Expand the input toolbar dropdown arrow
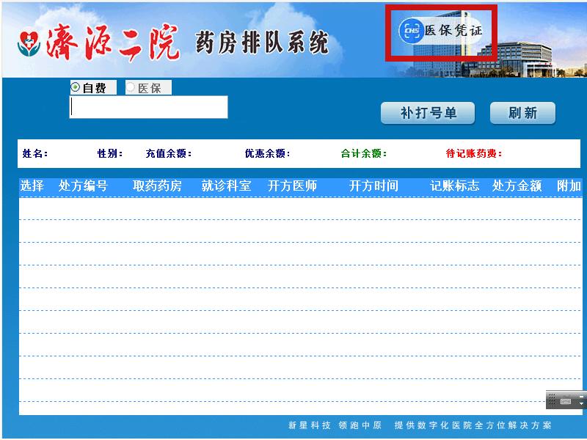 (582, 404)
